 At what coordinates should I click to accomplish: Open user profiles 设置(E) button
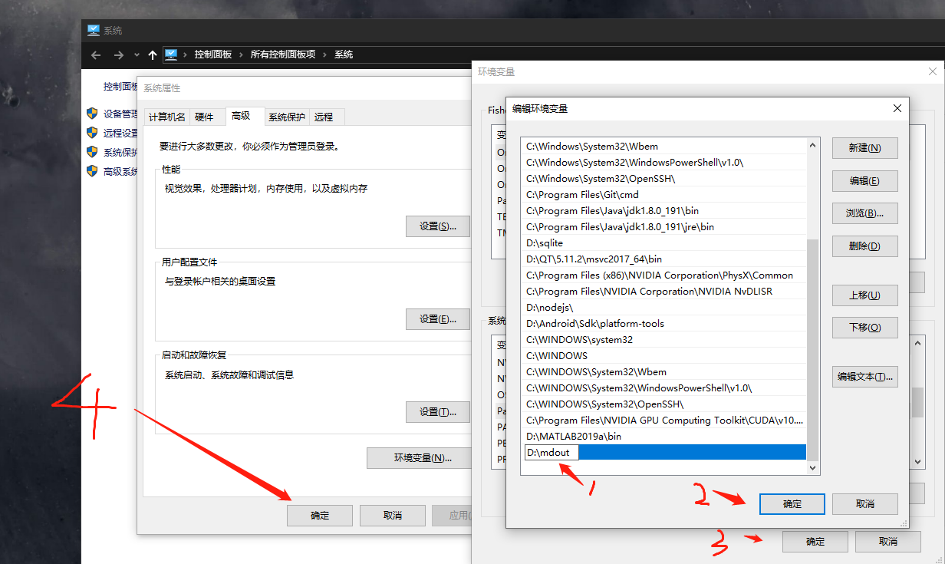pos(437,319)
